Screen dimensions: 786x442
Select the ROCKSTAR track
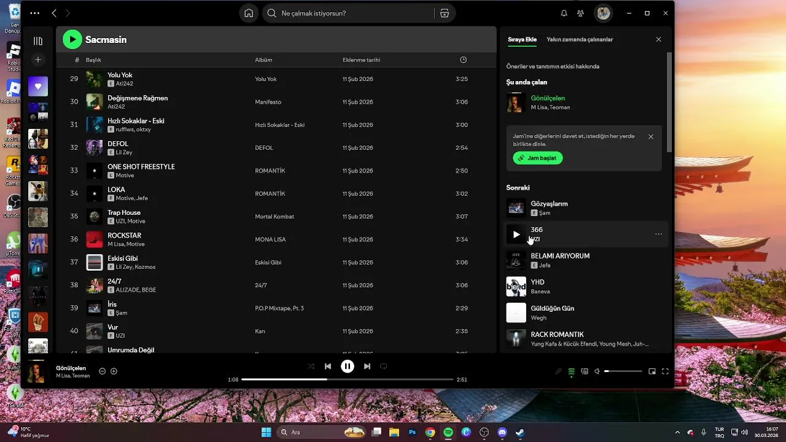[124, 235]
